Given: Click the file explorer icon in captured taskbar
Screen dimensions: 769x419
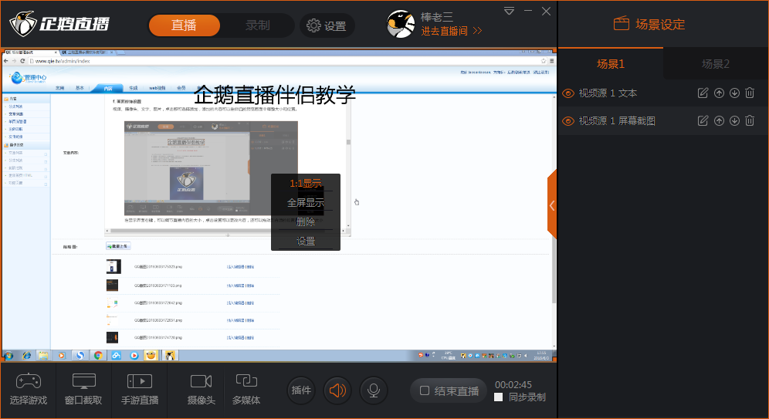Looking at the screenshot, I should pyautogui.click(x=44, y=355).
